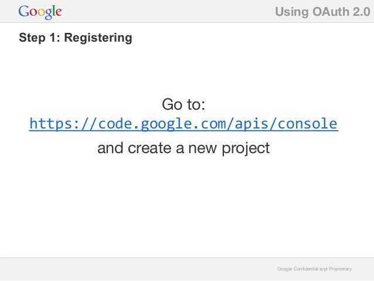Click the word 'new' in the body text
This screenshot has height=281, width=374.
coord(203,149)
